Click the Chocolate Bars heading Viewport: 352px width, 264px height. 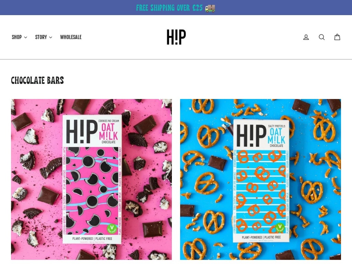point(37,80)
